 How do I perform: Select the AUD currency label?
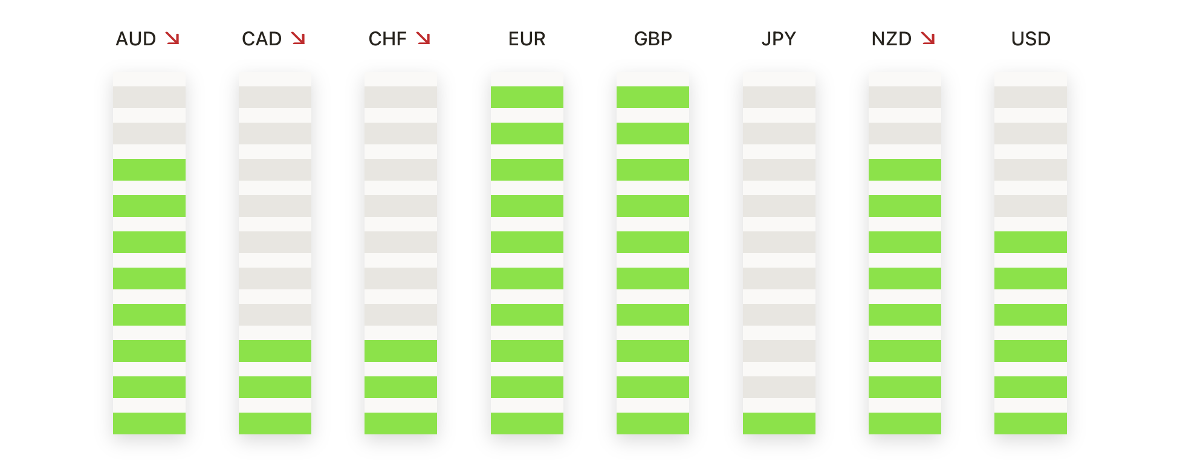[x=136, y=39]
